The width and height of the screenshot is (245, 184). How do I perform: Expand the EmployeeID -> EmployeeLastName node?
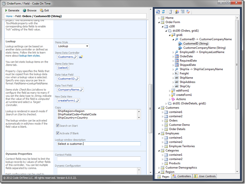point(173,52)
